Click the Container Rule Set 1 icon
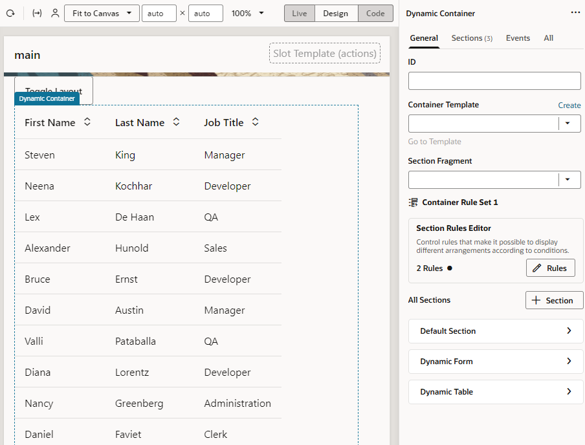The height and width of the screenshot is (445, 585). pos(413,202)
